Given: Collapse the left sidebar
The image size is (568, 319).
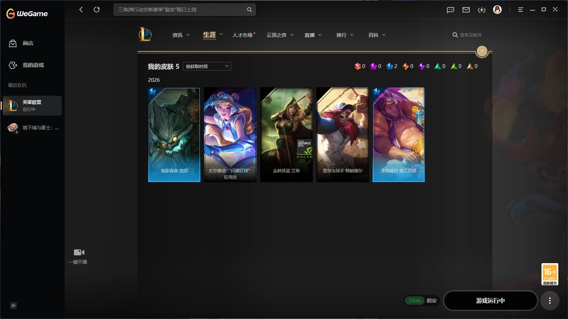Looking at the screenshot, I should (13, 306).
